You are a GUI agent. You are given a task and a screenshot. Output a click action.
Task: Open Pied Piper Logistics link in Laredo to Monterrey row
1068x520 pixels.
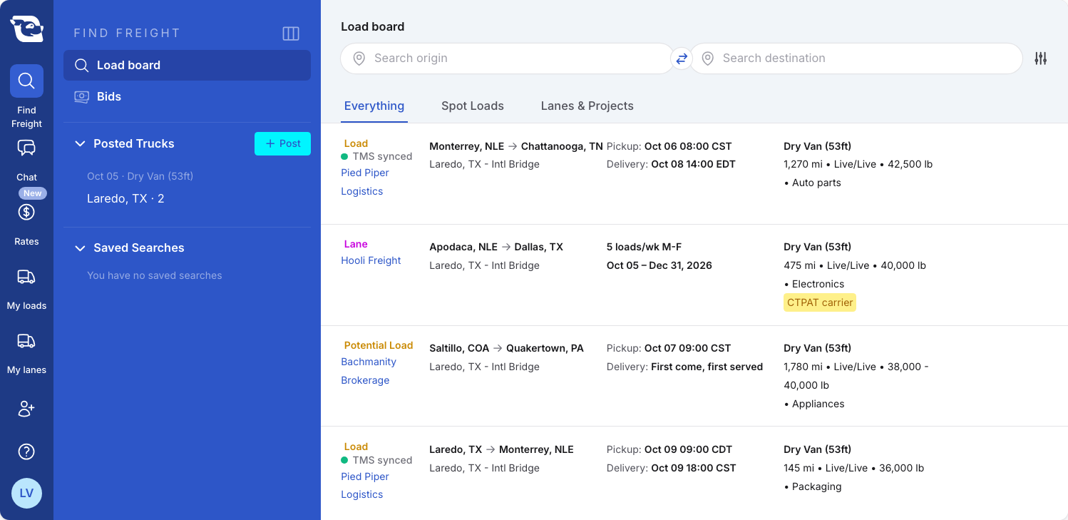point(365,485)
